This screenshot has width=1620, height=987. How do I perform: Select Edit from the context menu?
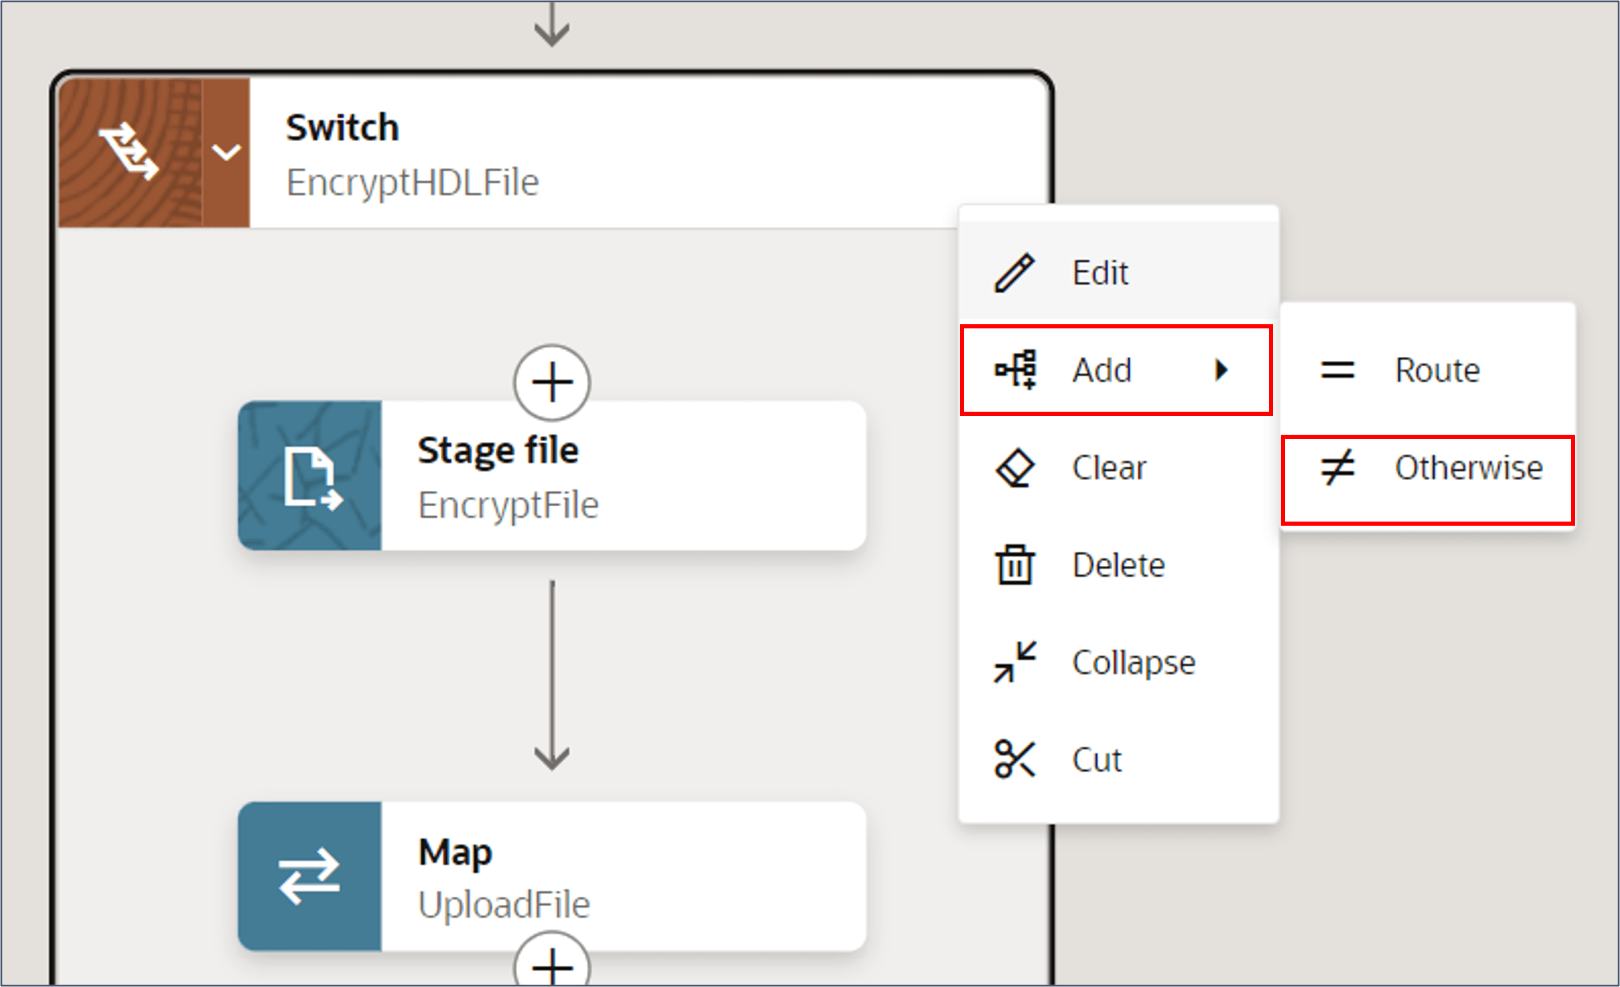(x=1118, y=272)
